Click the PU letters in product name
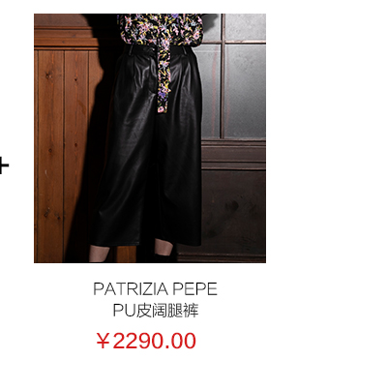The image size is (387, 390). [124, 311]
